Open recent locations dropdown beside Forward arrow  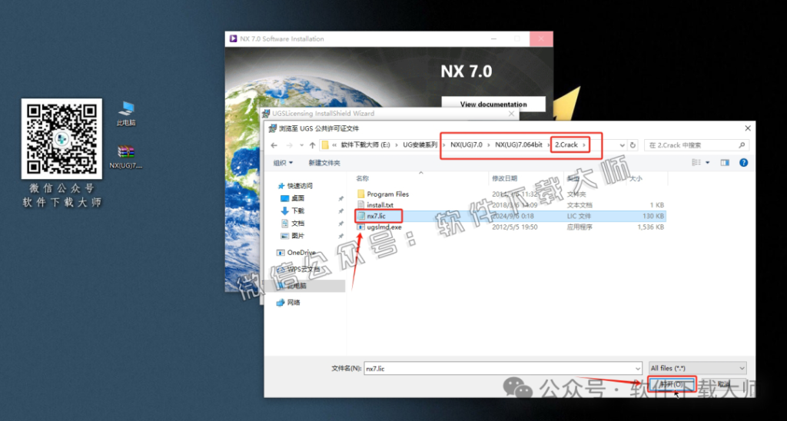(x=301, y=145)
